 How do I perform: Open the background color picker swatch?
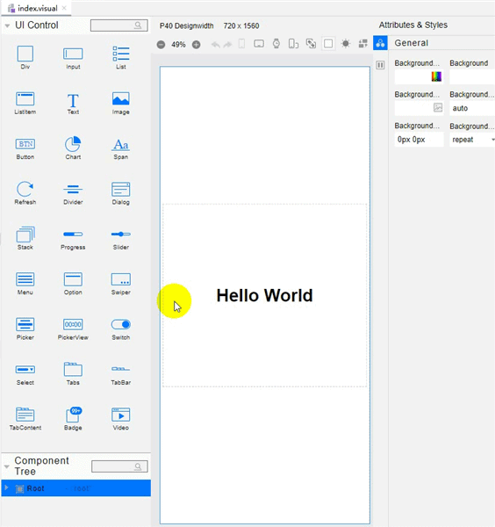436,77
